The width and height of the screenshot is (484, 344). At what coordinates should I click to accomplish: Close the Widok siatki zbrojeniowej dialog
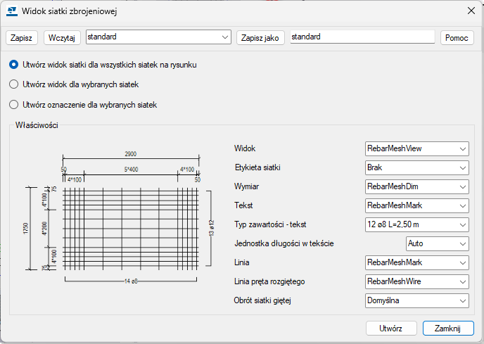coord(469,11)
